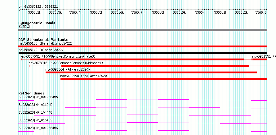Open gene SLC22A23|NM_021945 label

tap(35, 105)
